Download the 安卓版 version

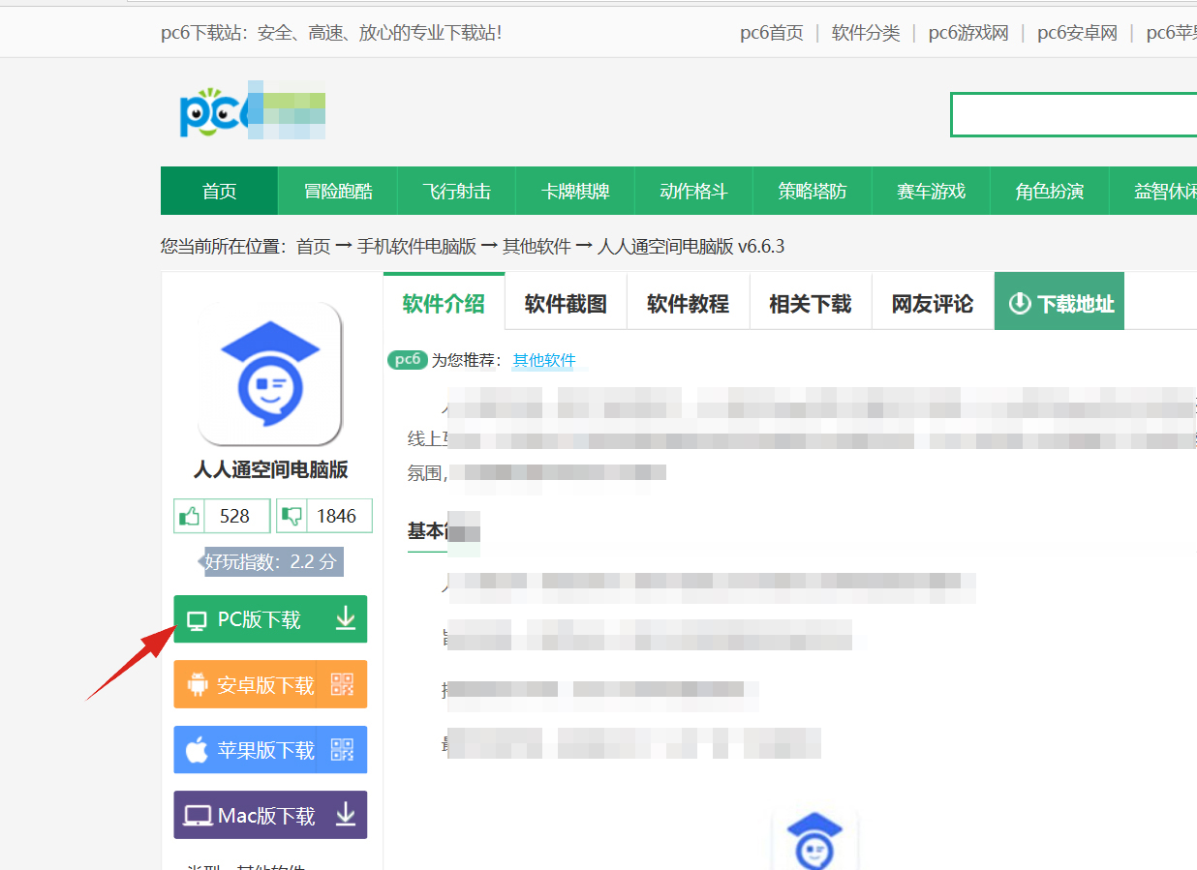tap(270, 684)
